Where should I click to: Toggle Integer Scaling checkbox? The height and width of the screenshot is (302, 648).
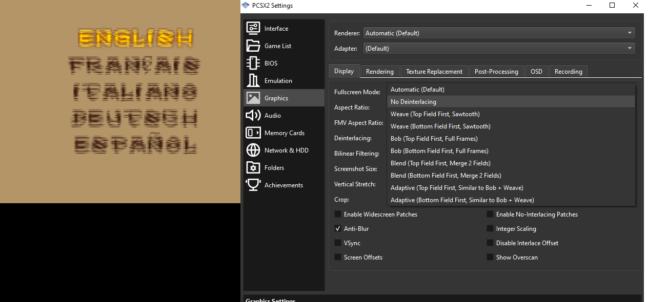pos(490,229)
